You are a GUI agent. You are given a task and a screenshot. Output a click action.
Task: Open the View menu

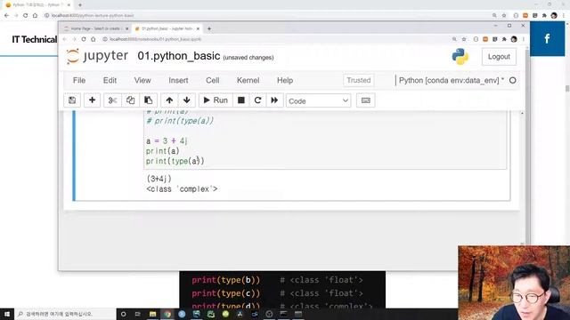coord(142,81)
